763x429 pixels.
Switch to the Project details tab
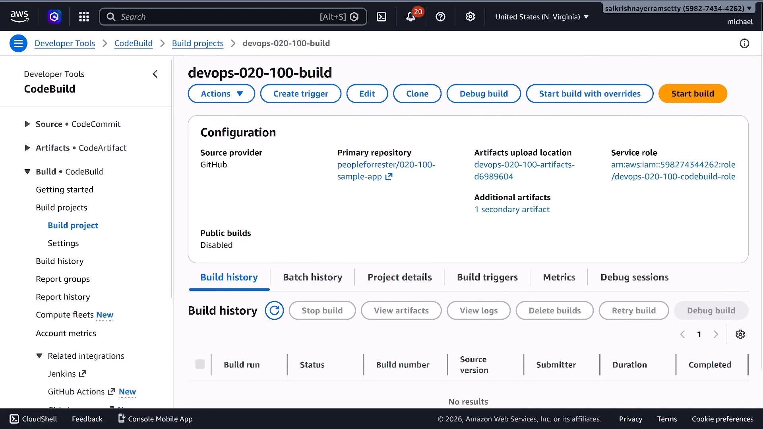399,277
